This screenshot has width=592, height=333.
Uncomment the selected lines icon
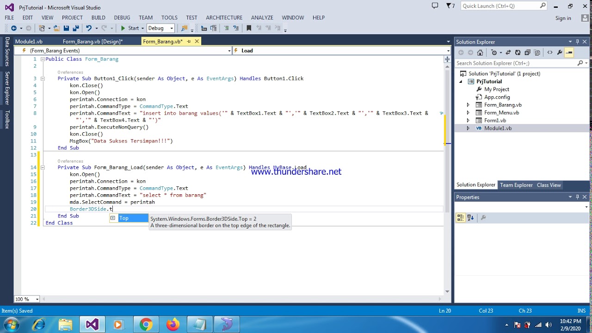[x=236, y=28]
